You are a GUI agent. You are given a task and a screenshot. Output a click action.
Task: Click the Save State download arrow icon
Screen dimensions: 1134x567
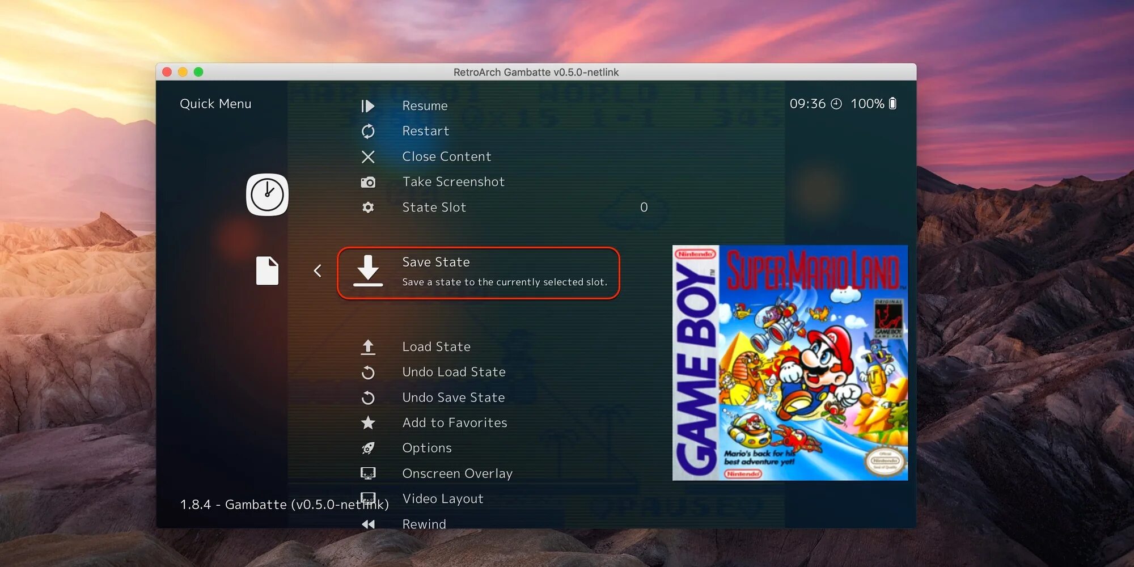tap(368, 271)
